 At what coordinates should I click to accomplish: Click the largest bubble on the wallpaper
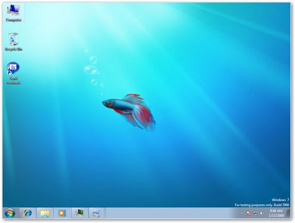[90, 69]
